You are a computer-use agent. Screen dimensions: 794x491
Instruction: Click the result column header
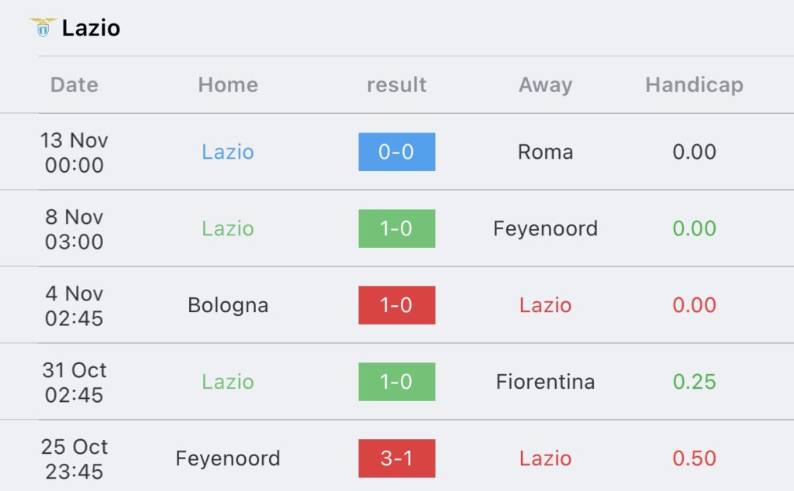click(396, 85)
